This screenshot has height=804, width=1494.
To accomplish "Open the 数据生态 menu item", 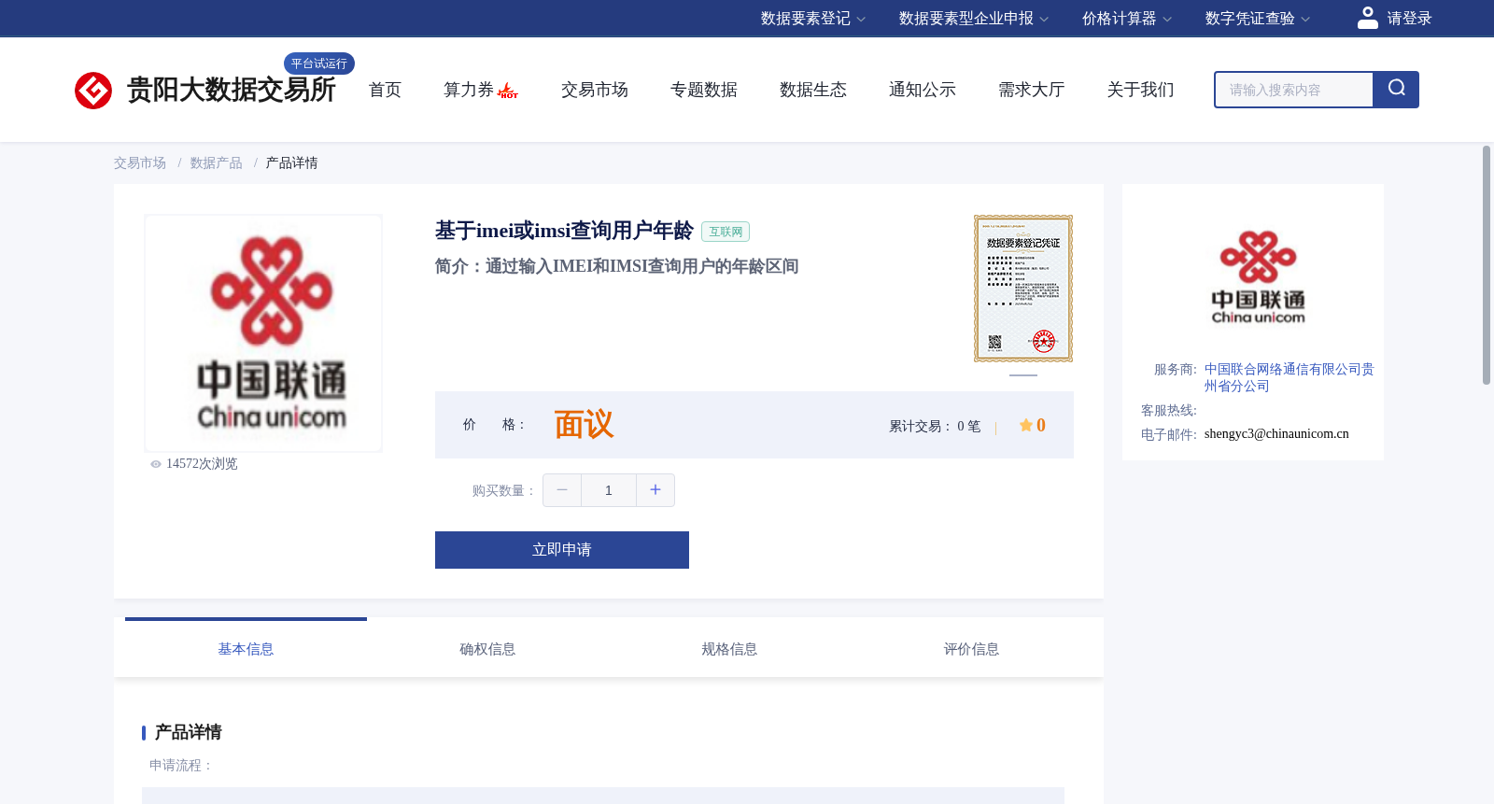I will click(813, 90).
